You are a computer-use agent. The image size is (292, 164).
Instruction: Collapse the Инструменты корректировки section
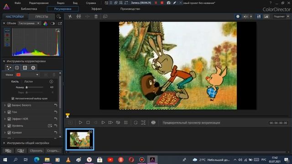(4, 61)
